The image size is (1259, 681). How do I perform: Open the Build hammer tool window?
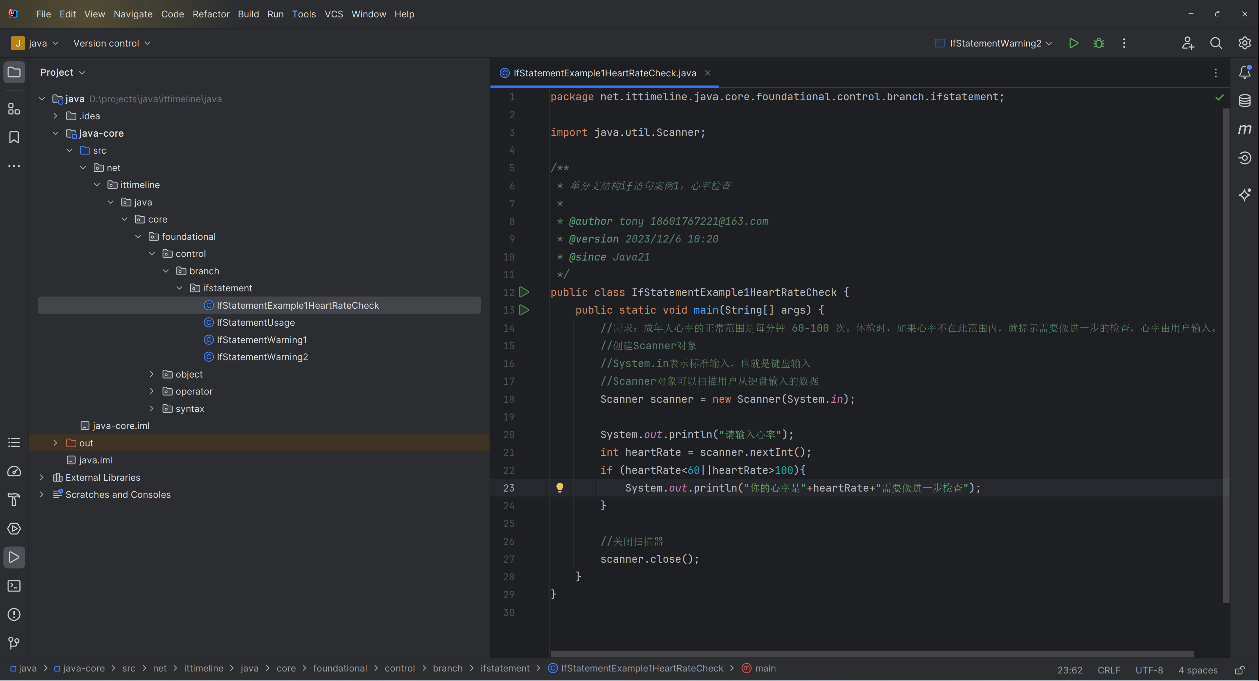click(x=14, y=500)
